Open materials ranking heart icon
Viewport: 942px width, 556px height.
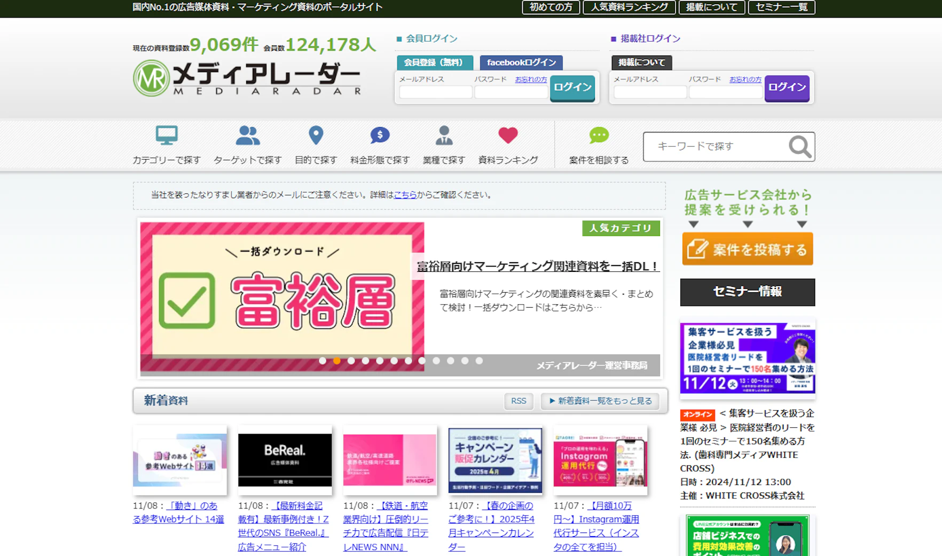coord(508,135)
